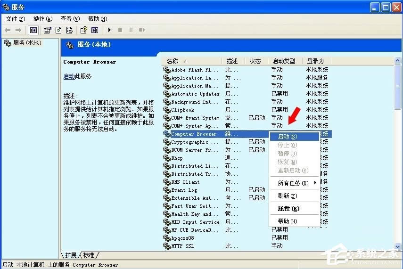This screenshot has width=403, height=269.
Task: Select the COM+ Event System service
Action: tap(247, 118)
